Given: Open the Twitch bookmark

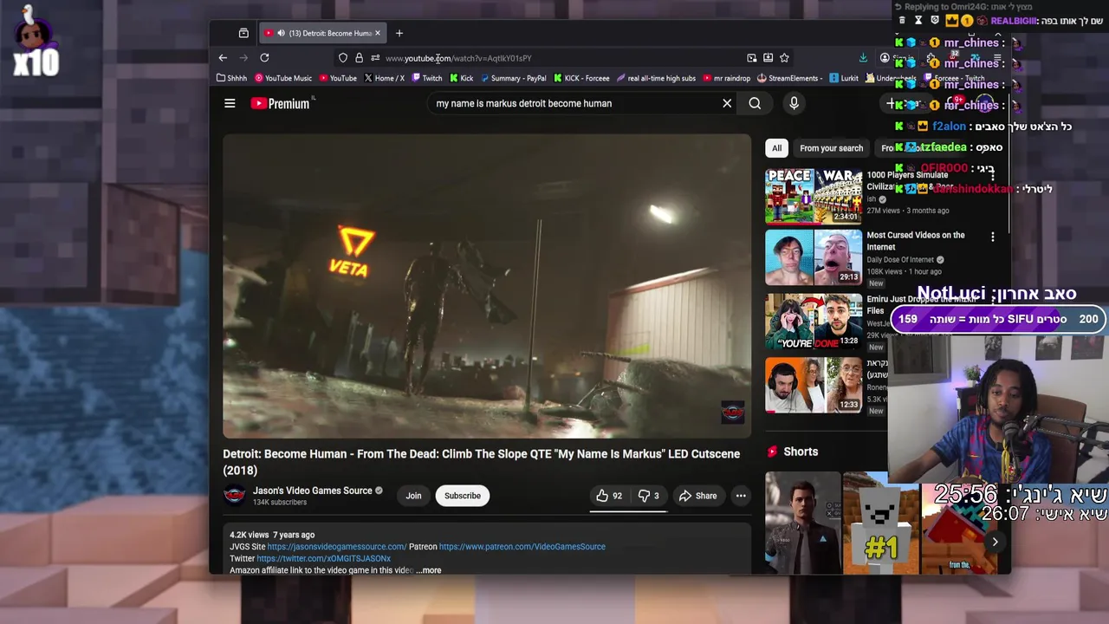Looking at the screenshot, I should click(427, 78).
